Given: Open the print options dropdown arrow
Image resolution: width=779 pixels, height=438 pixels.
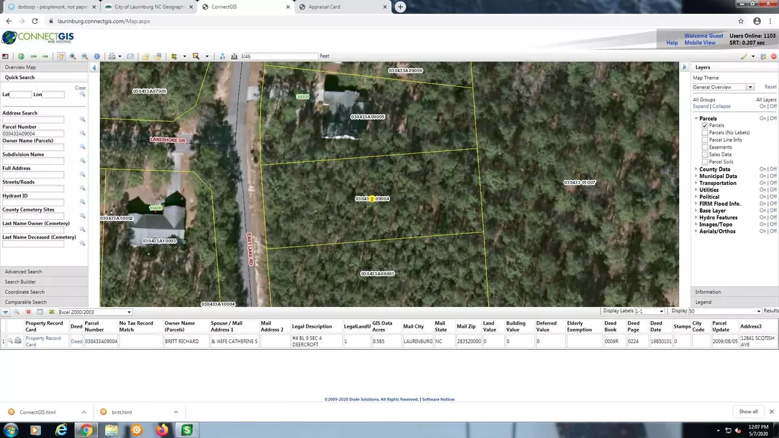Looking at the screenshot, I should pyautogui.click(x=120, y=56).
